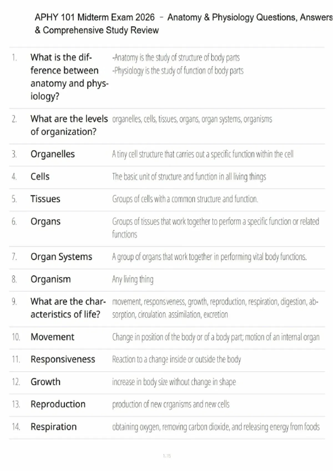Click the 'Cells' term in row 4
Viewport: 333px width, 472px height.
click(40, 177)
